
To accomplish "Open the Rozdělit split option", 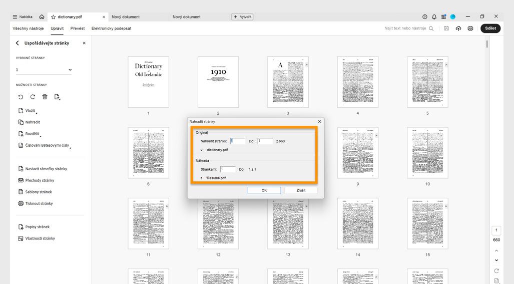I will click(30, 134).
